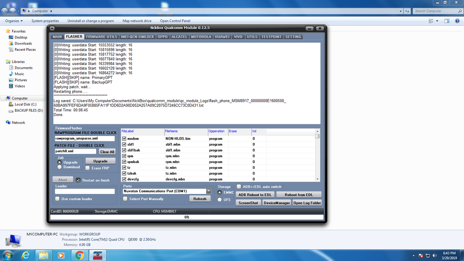Click the Explorer back navigation arrow
This screenshot has height=261, width=464.
(x=5, y=11)
